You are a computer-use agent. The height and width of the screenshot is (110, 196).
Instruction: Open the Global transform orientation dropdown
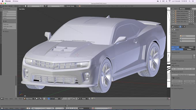pos(58,99)
